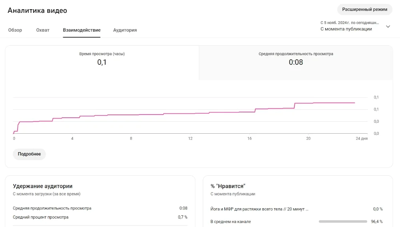Viewport: 400px width, 227px height.
Task: Click the Расширенный режим button
Action: 364,9
